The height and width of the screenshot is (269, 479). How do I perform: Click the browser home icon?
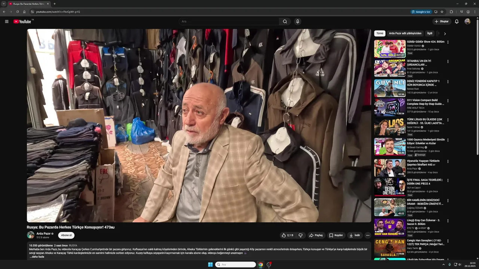(24, 12)
